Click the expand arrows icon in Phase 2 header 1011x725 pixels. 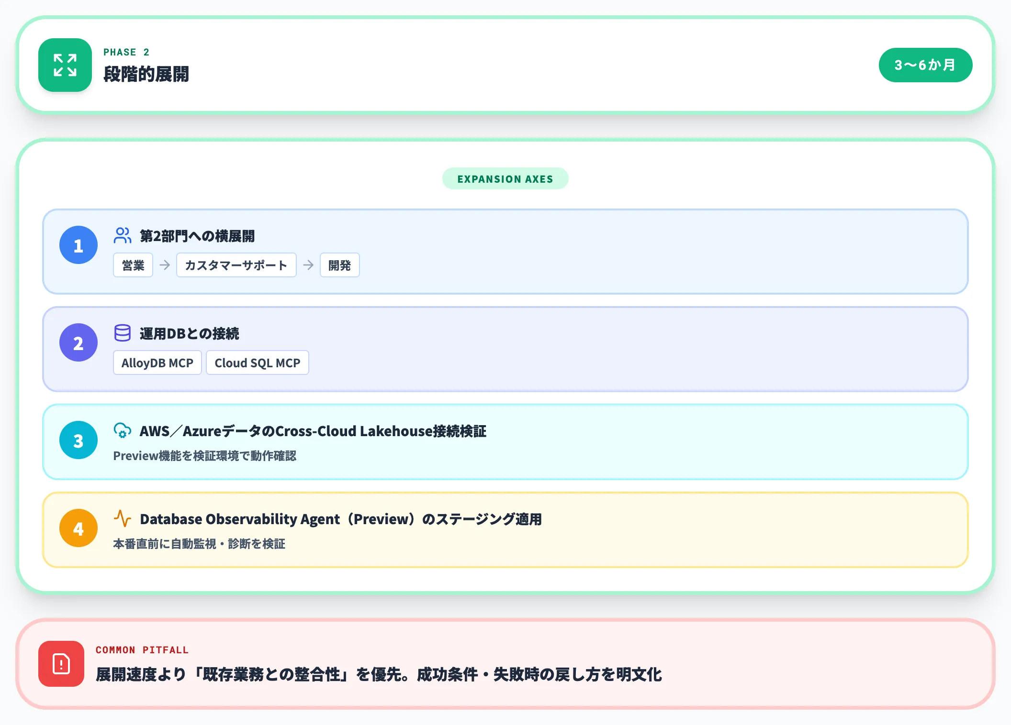[65, 66]
